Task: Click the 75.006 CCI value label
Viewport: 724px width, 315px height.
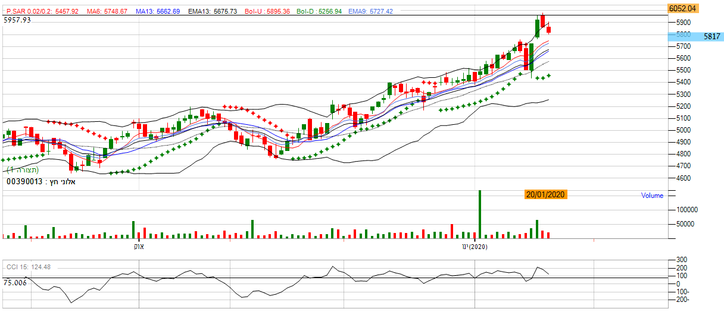Action: 14,283
